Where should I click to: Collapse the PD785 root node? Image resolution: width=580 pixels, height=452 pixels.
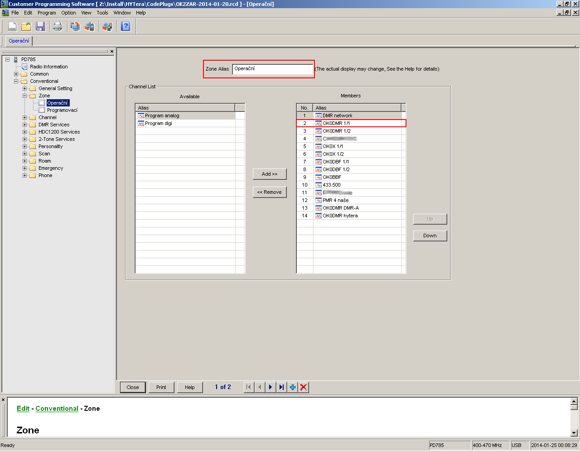pyautogui.click(x=7, y=59)
